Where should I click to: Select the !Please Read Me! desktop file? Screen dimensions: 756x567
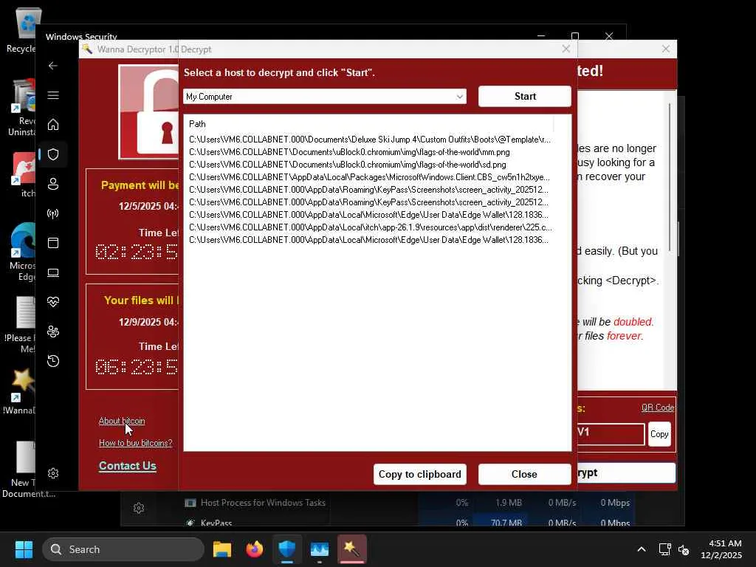coord(21,324)
